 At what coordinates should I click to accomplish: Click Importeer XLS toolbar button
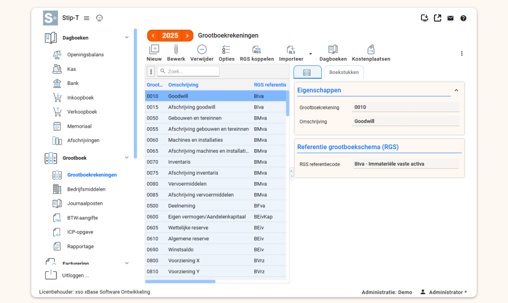(x=291, y=53)
